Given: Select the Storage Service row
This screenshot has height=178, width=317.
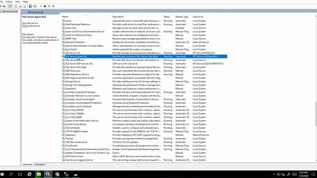Looking at the screenshot, I should point(145,82).
